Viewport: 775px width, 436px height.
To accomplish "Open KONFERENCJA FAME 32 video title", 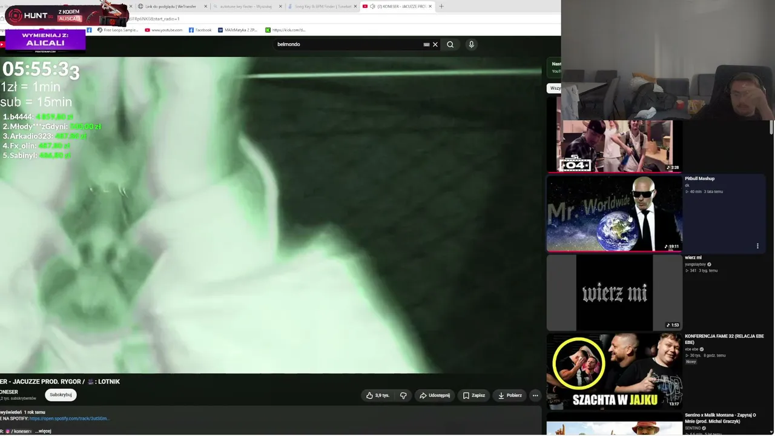I will coord(724,339).
